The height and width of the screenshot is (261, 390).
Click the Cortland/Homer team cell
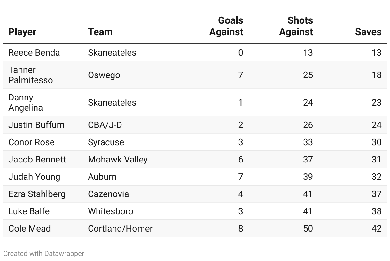[120, 228]
